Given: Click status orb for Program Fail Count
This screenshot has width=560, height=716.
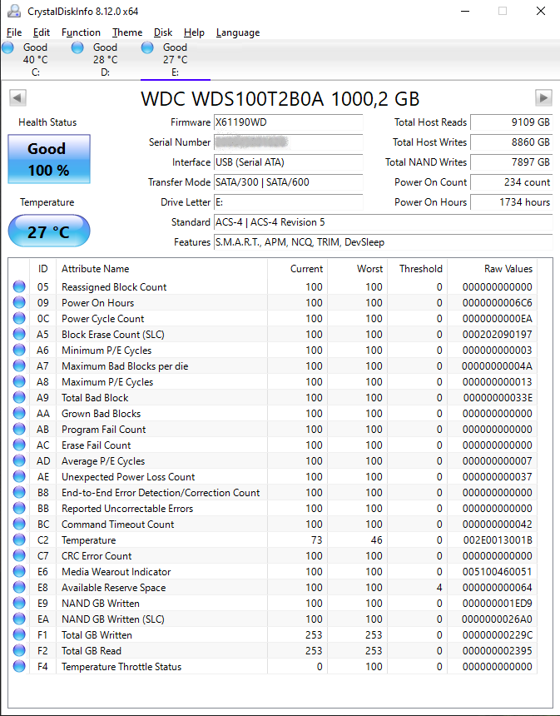Looking at the screenshot, I should (19, 429).
